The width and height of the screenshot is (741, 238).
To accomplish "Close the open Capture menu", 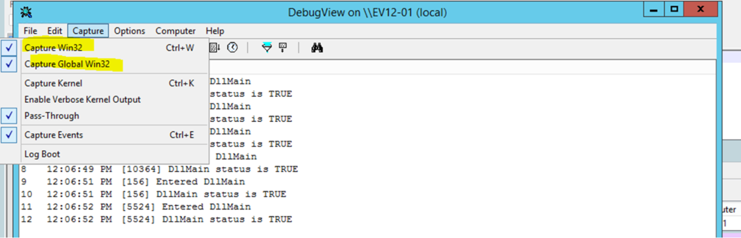I will click(x=88, y=31).
